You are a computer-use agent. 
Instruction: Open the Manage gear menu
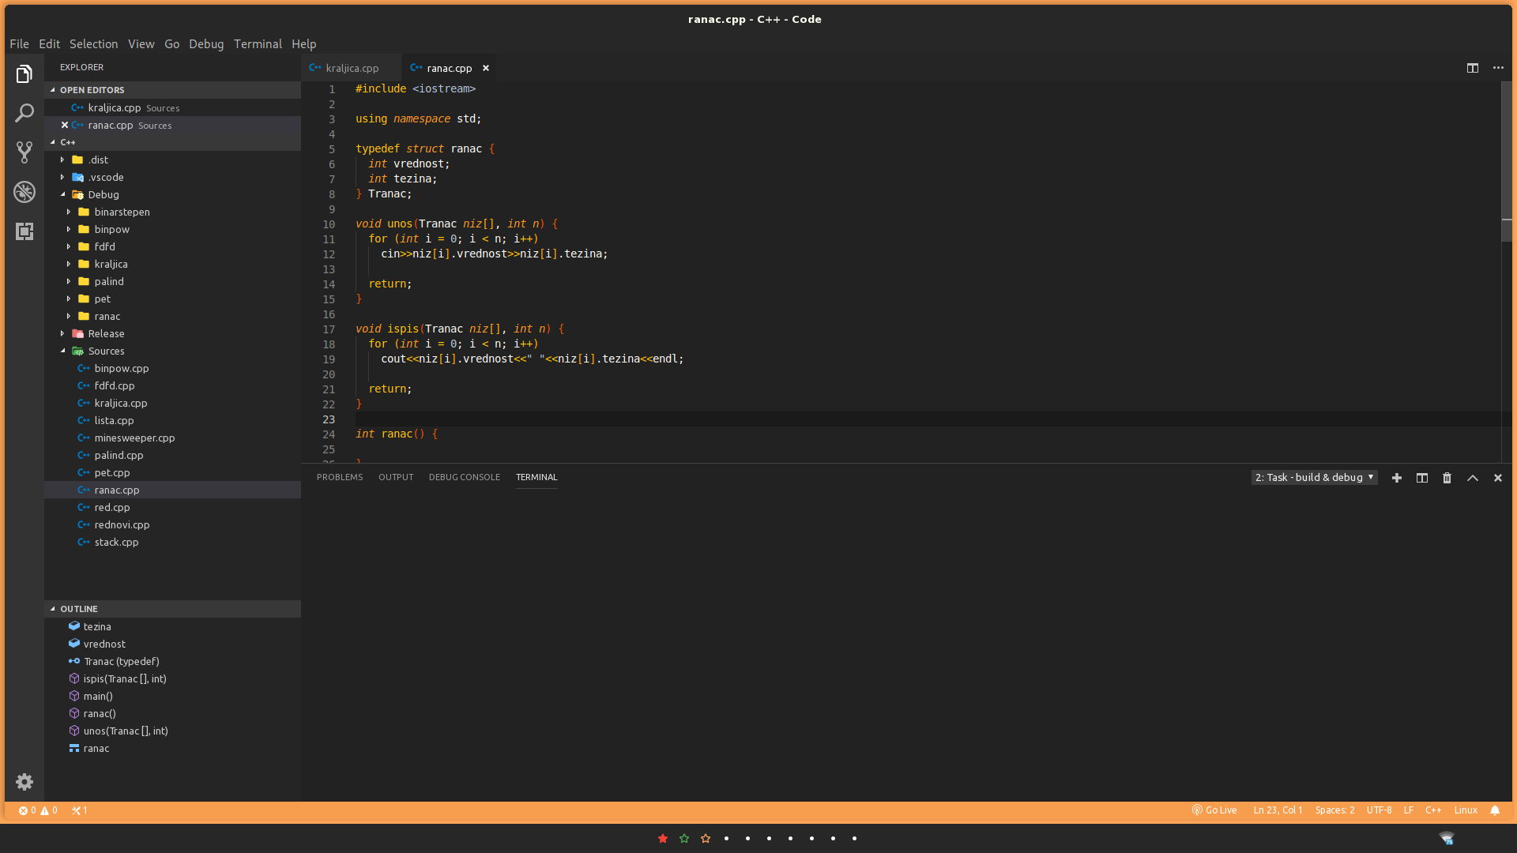coord(24,782)
